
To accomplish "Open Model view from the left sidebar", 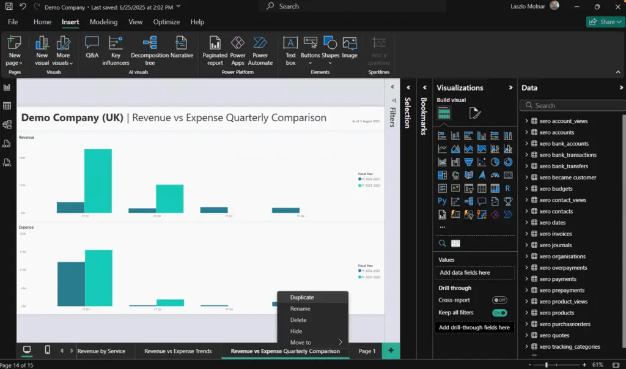I will point(7,124).
